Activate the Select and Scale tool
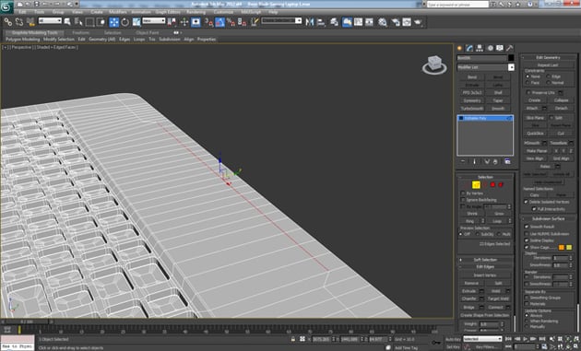This screenshot has height=351, width=581. coord(136,22)
